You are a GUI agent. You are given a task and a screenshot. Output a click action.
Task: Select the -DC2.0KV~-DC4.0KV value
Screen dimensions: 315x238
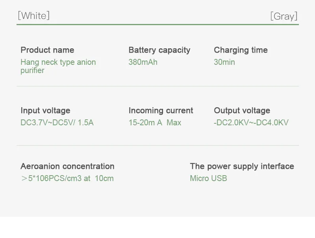(x=251, y=123)
